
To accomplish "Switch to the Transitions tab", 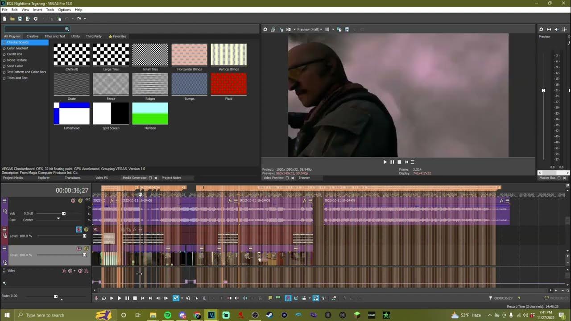I will click(x=72, y=178).
